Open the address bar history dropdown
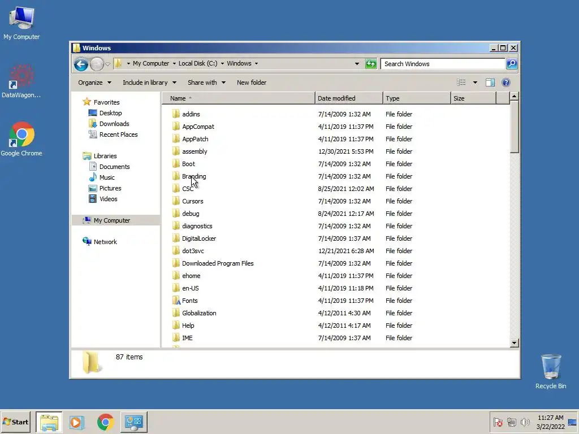Viewport: 579px width, 434px height. (x=357, y=63)
